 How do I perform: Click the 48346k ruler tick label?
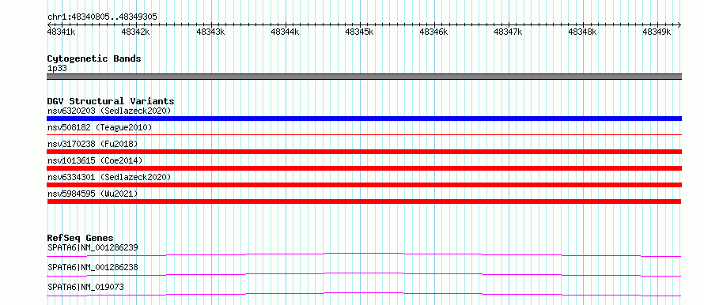pos(433,32)
